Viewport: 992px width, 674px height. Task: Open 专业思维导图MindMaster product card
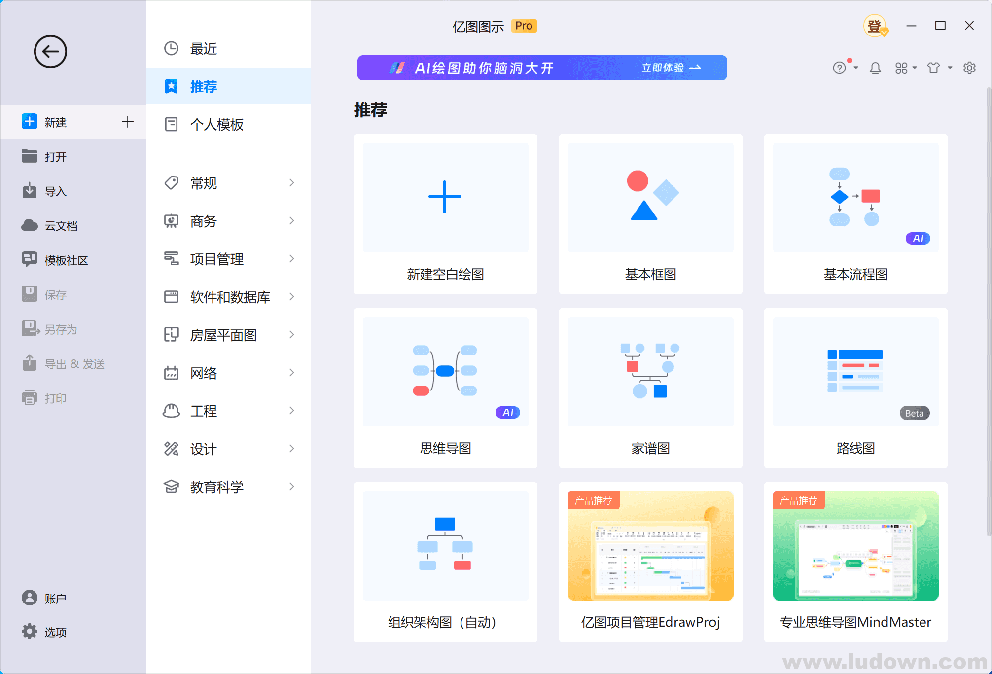pos(855,562)
